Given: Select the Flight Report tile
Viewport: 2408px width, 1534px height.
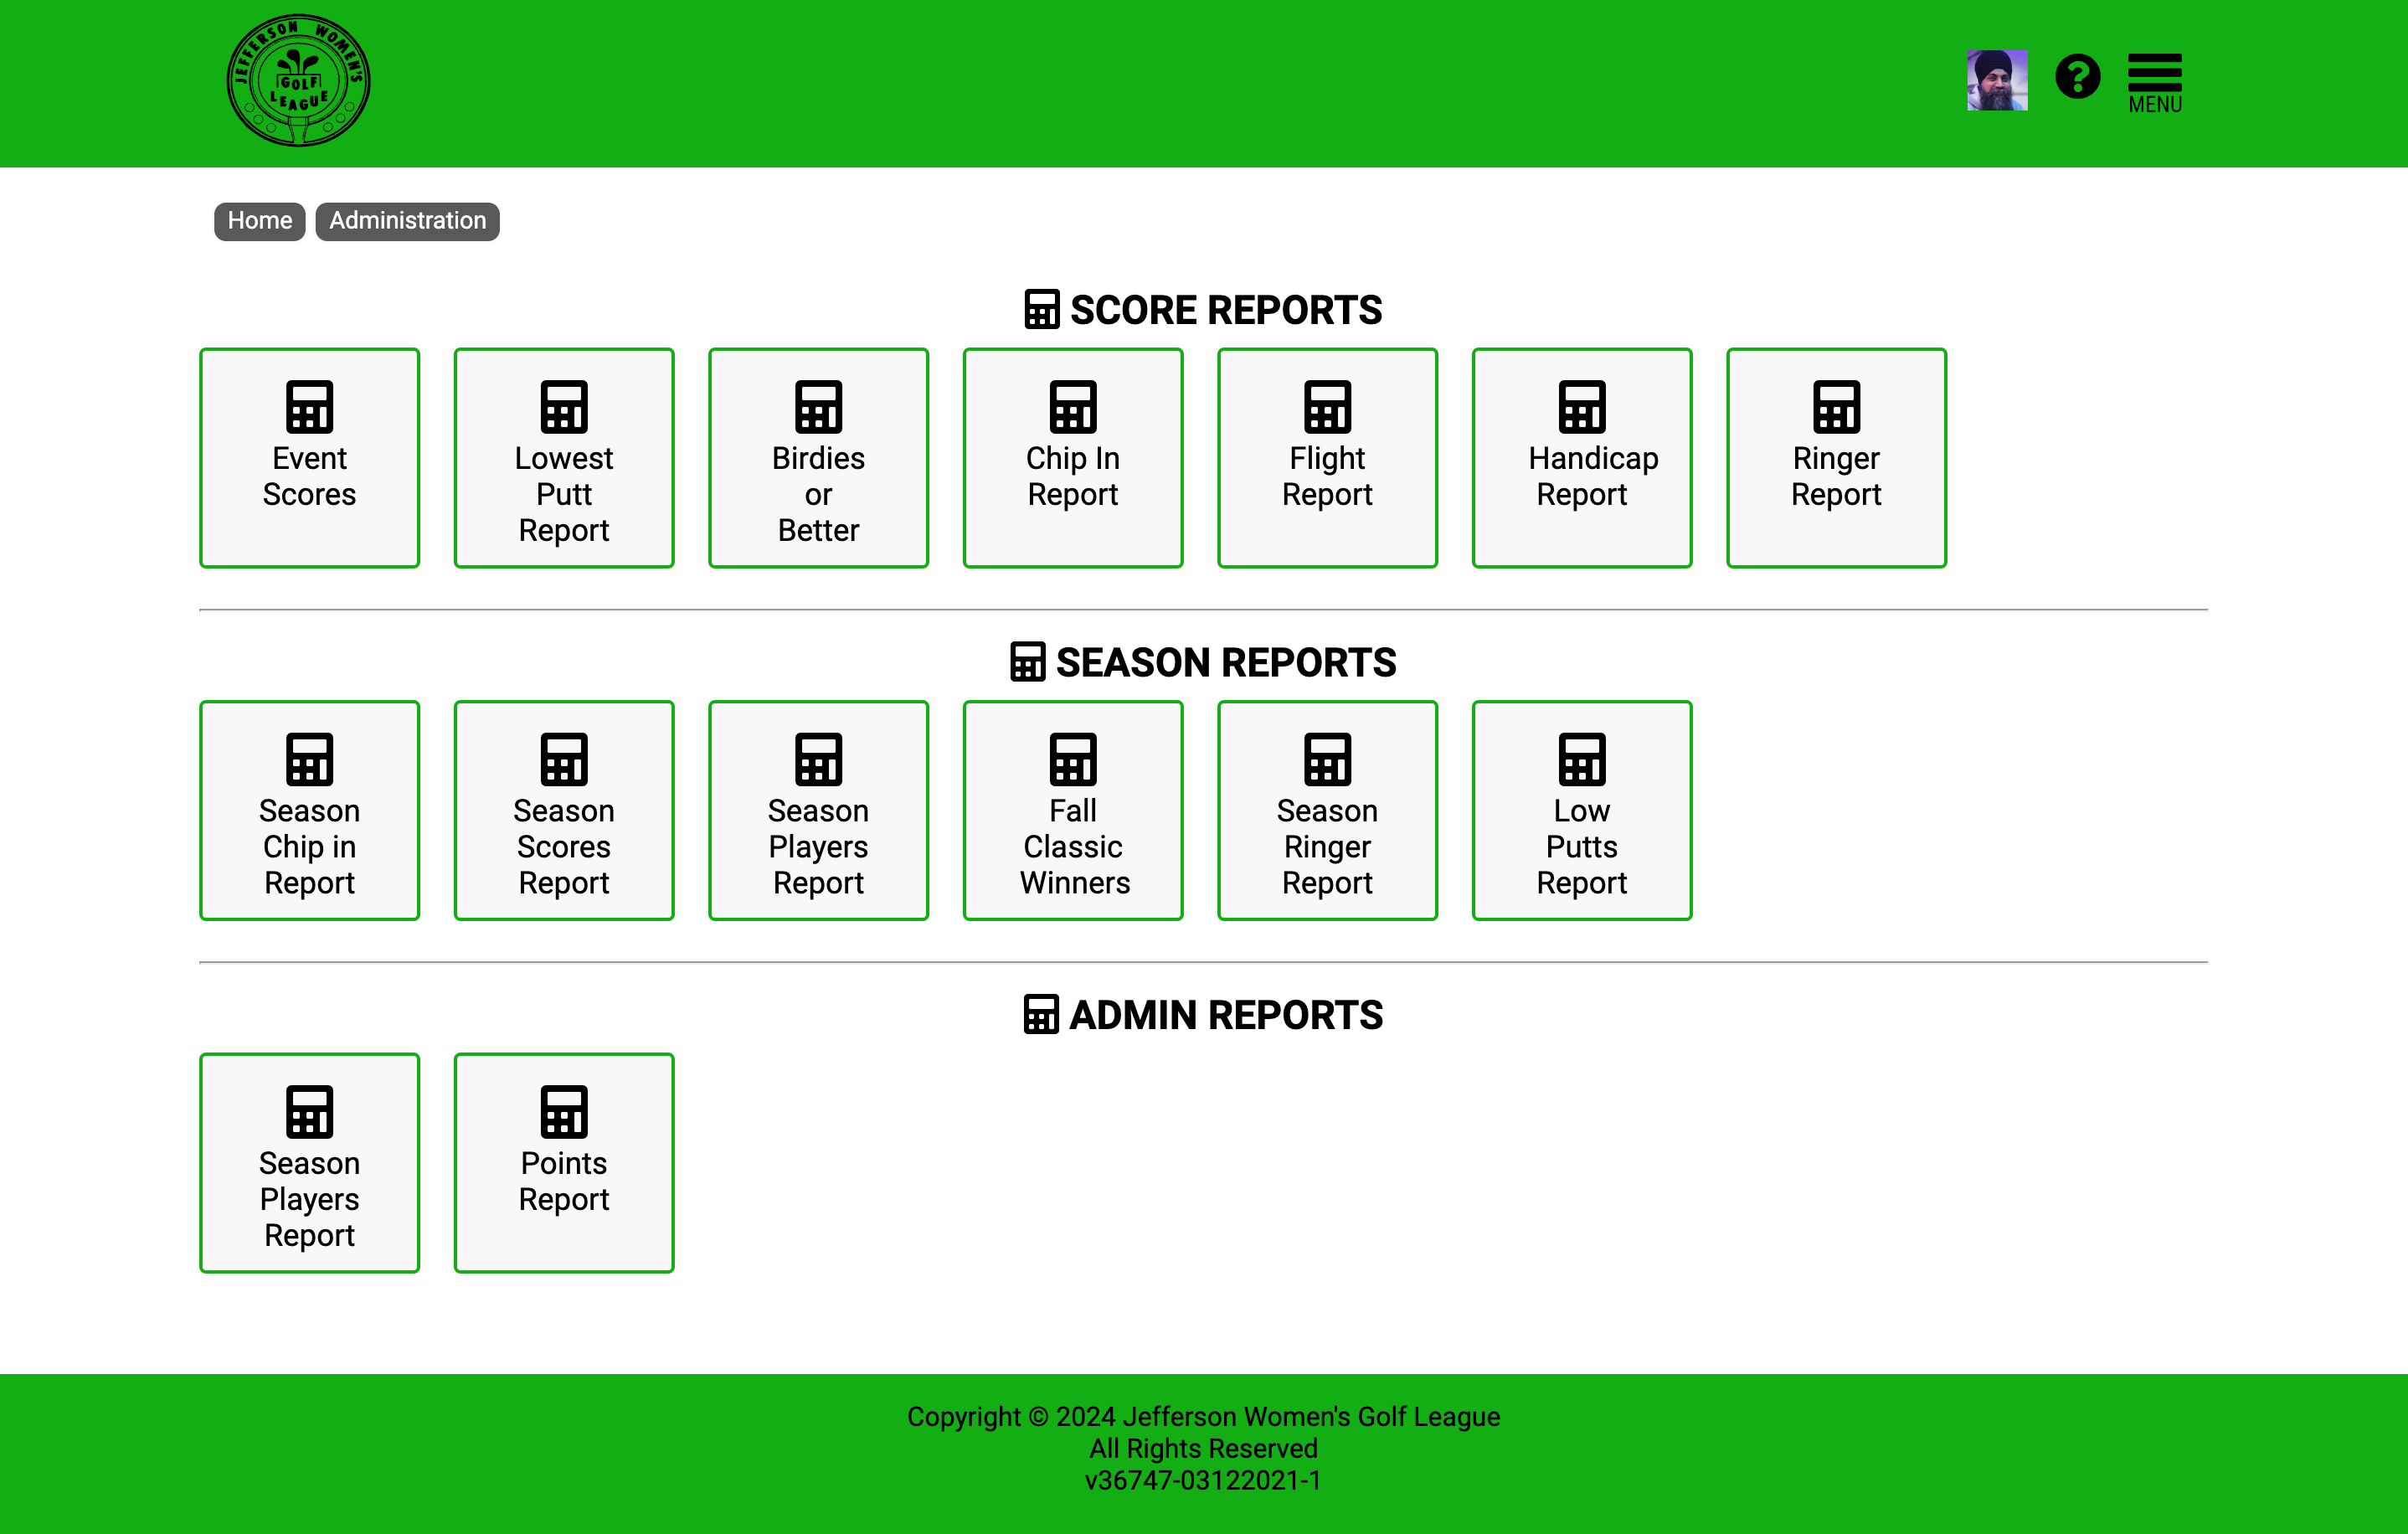Looking at the screenshot, I should [1327, 458].
